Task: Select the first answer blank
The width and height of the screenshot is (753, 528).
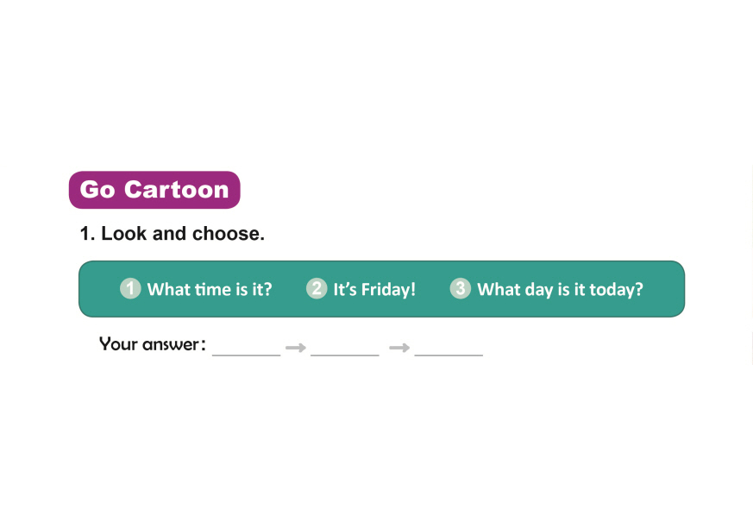Action: 247,347
